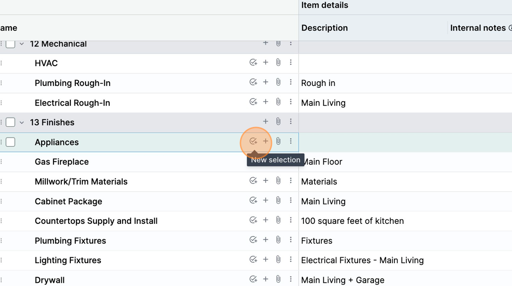Open the three-dot menu for Drywall

pyautogui.click(x=291, y=279)
